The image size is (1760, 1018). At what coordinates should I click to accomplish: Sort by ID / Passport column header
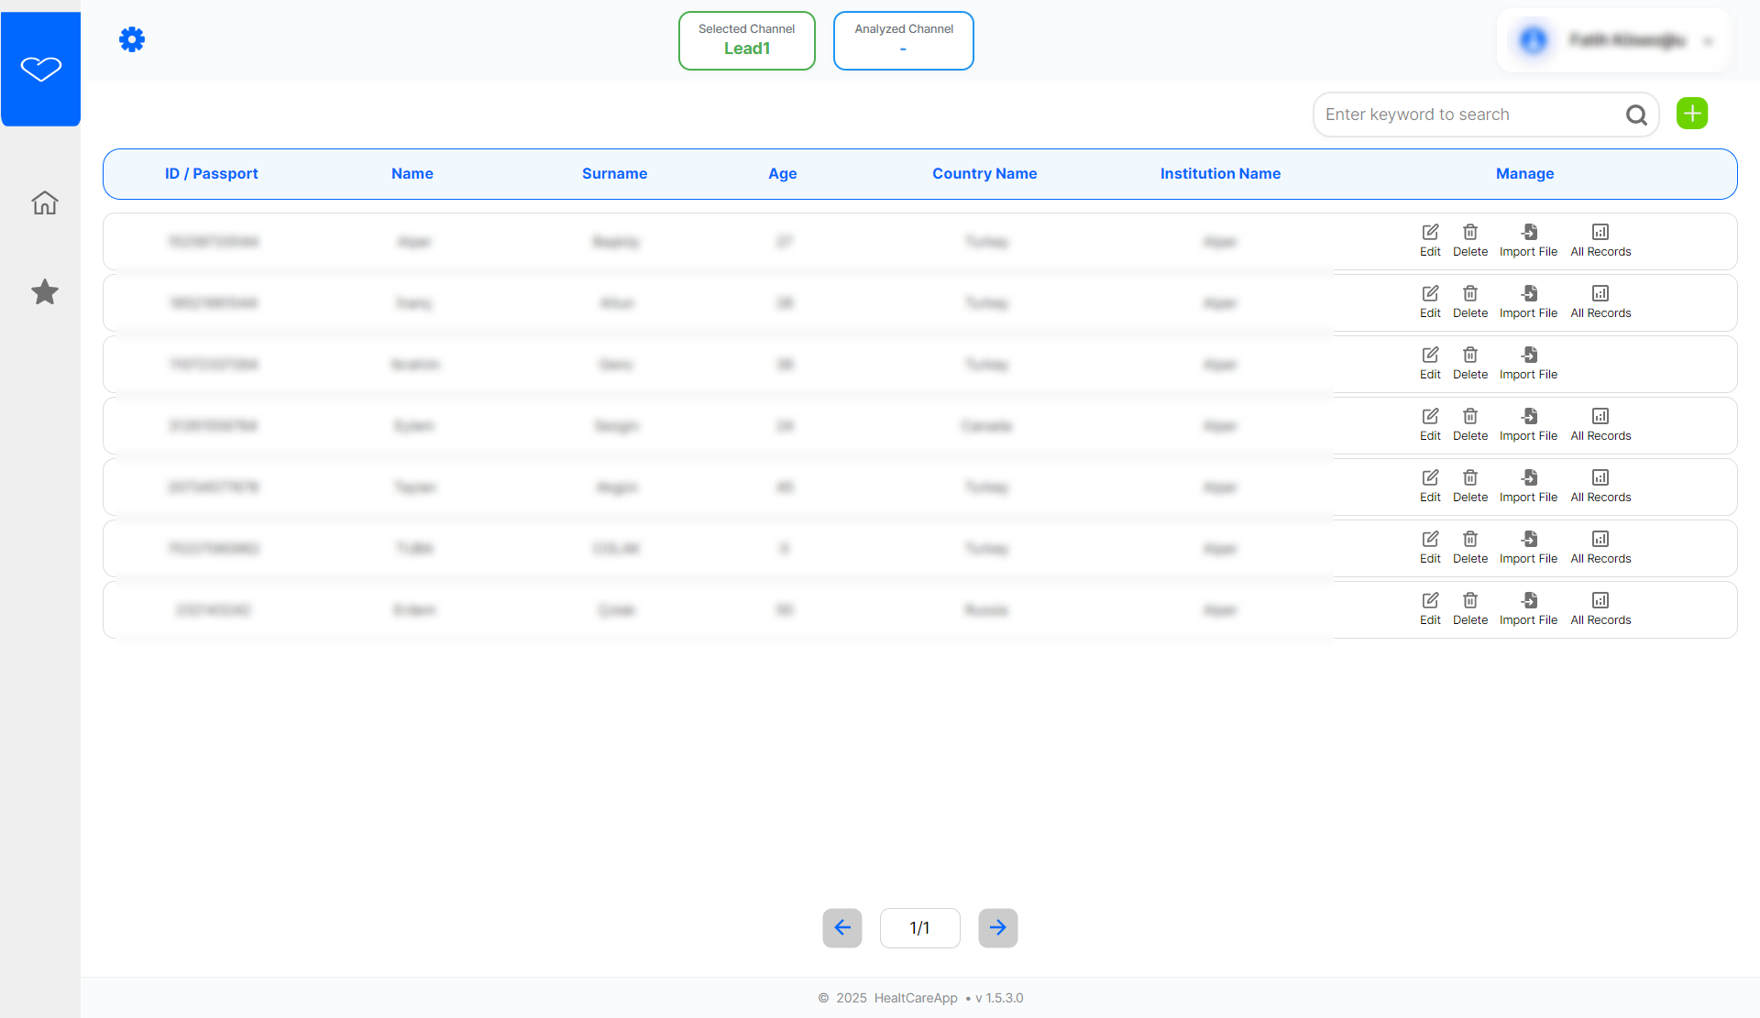(x=211, y=174)
